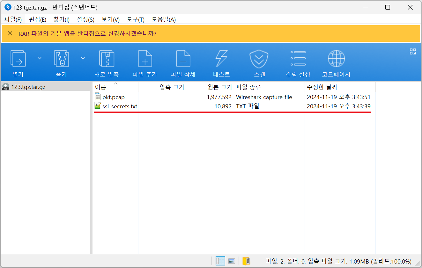Click the Codepage (코드페이지) globe icon
Viewport: 422px width, 268px height.
[336, 59]
